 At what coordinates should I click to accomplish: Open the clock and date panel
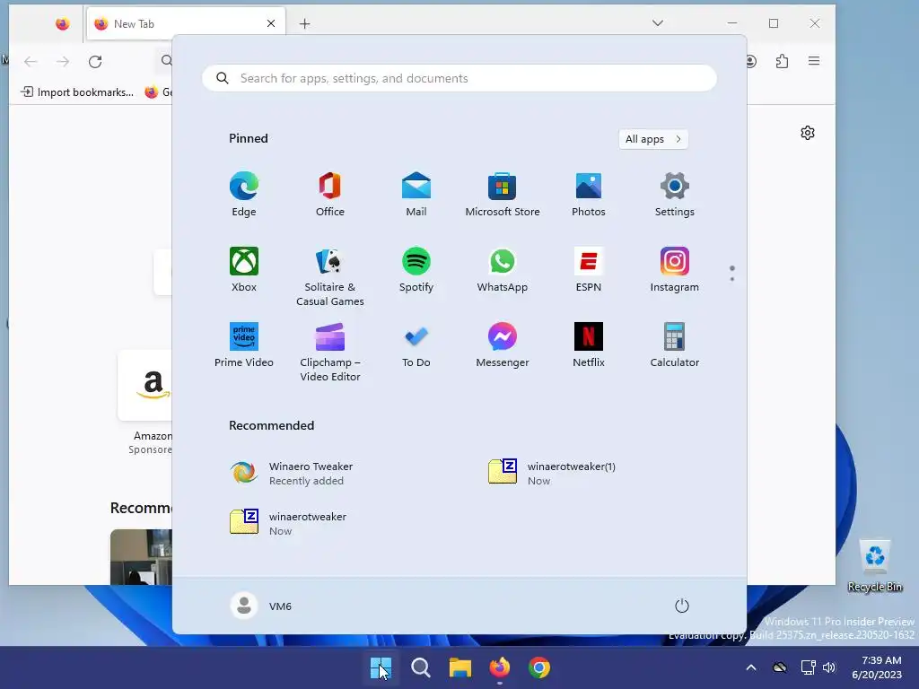(x=877, y=667)
